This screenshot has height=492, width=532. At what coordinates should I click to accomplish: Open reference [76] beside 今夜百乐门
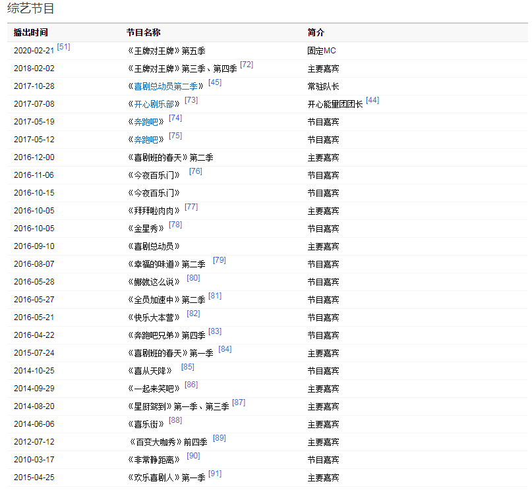[195, 171]
